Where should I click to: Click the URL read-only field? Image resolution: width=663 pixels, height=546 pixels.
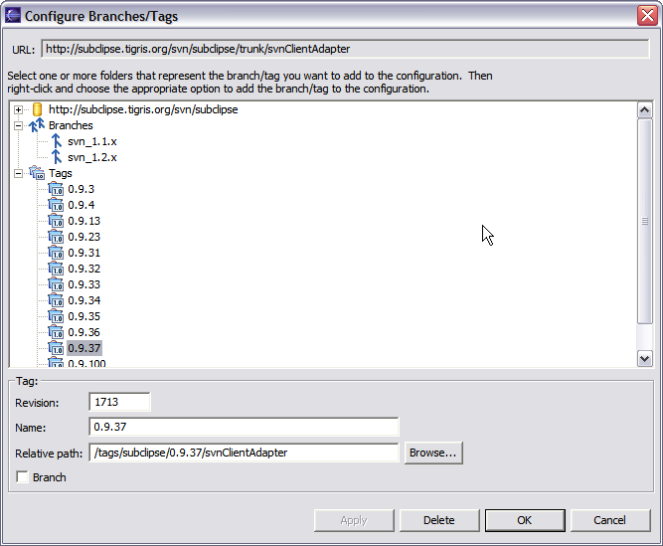pos(346,49)
